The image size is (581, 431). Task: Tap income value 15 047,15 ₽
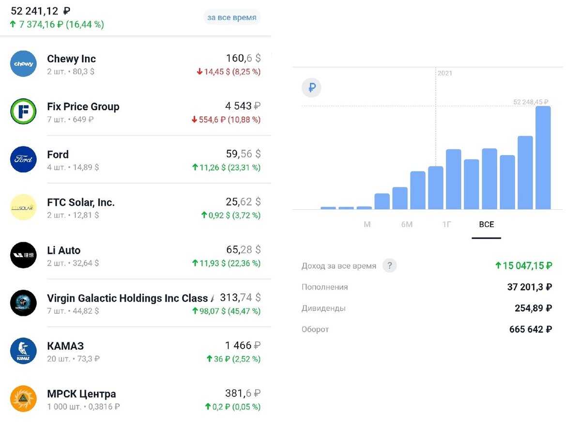coord(524,265)
